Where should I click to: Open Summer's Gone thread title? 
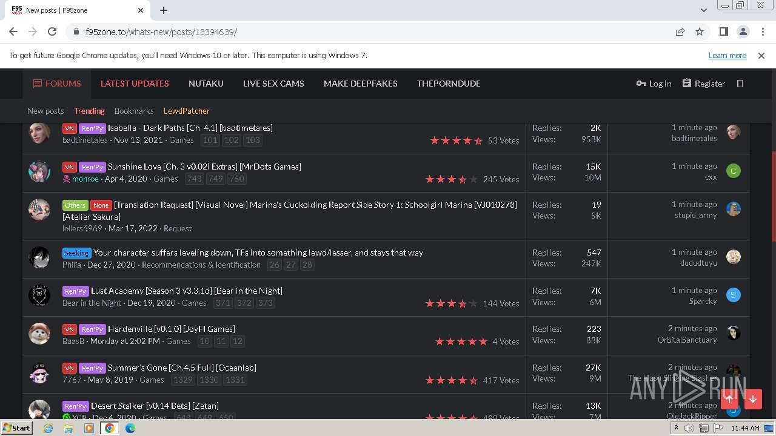(x=182, y=368)
